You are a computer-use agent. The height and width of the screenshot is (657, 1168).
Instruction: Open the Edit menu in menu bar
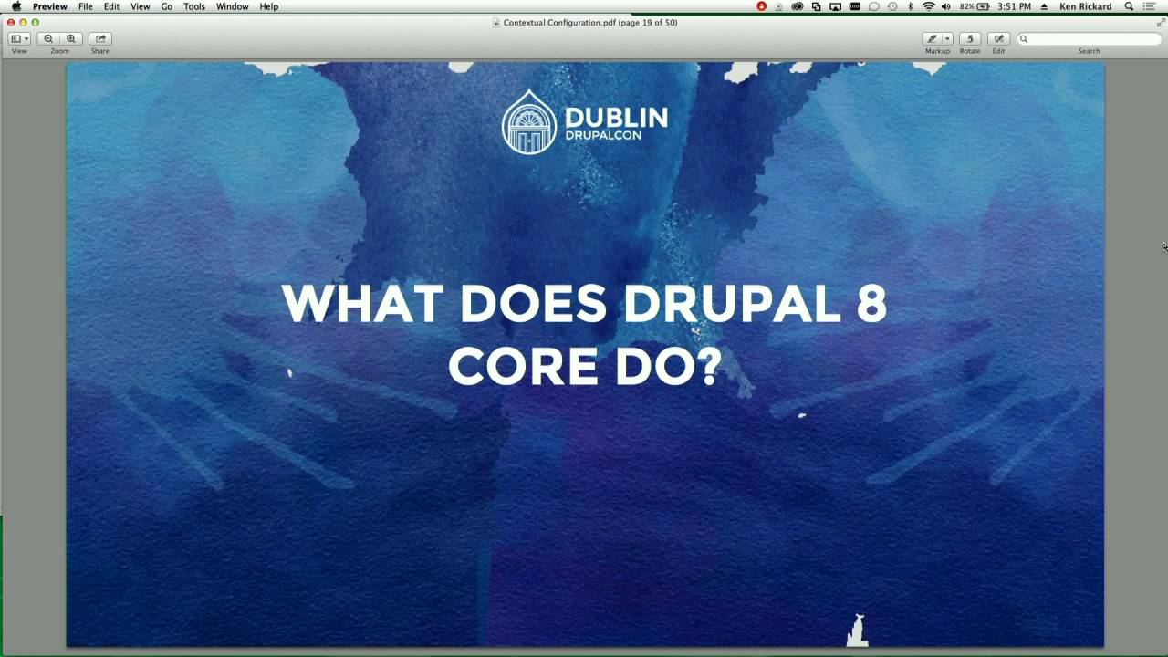pos(111,6)
